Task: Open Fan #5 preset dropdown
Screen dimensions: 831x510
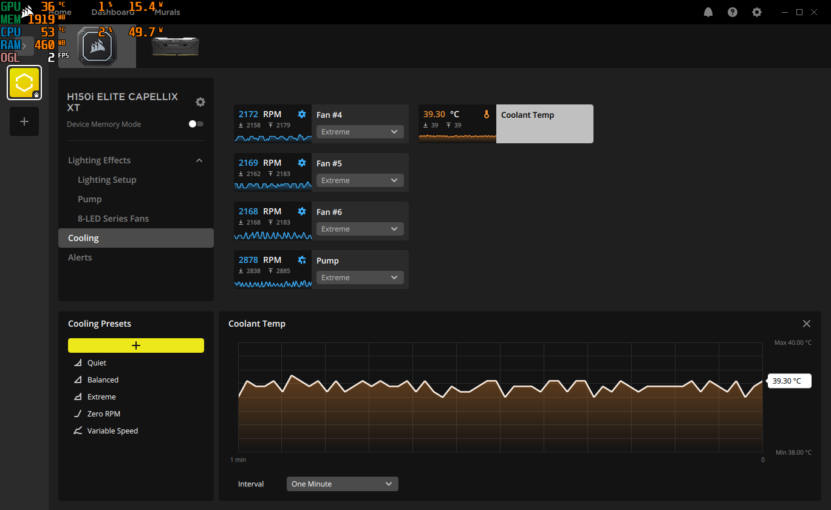Action: [x=360, y=180]
